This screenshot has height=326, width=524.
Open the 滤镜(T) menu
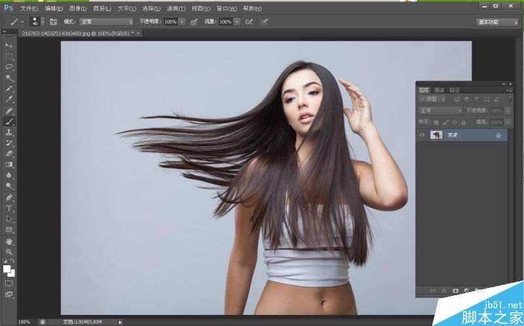[176, 9]
